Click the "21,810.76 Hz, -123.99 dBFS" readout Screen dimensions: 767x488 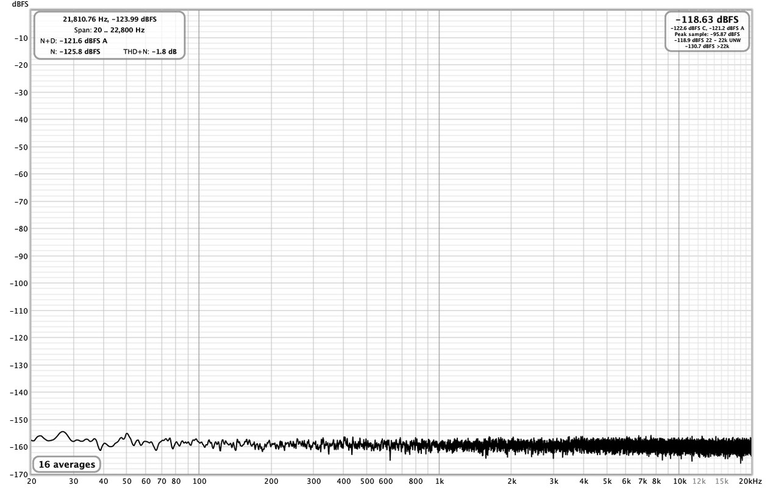110,19
